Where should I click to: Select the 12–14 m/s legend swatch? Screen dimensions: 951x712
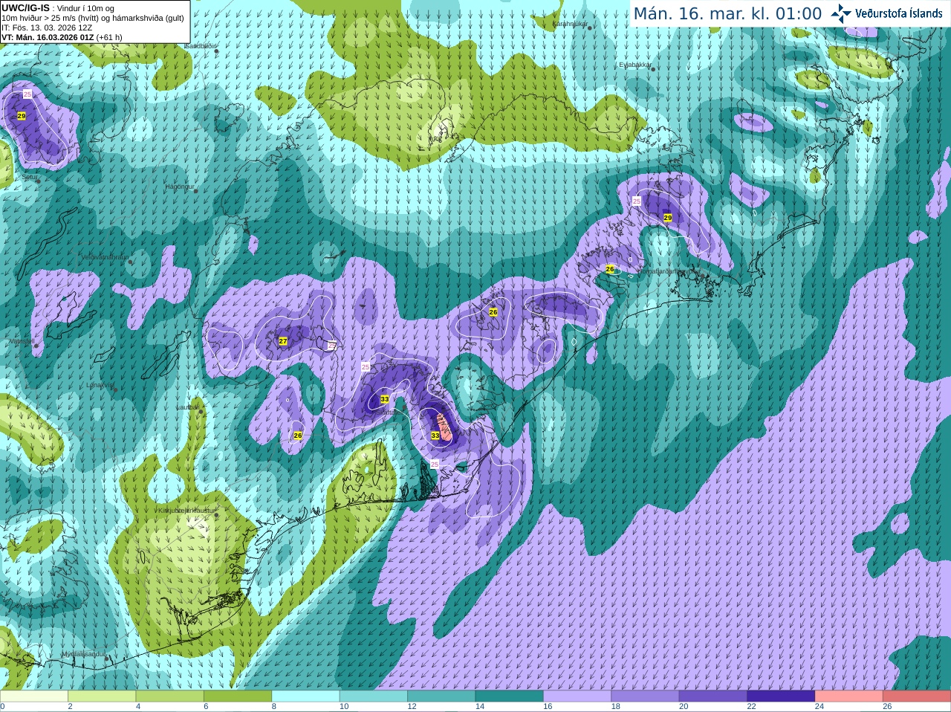pos(442,696)
